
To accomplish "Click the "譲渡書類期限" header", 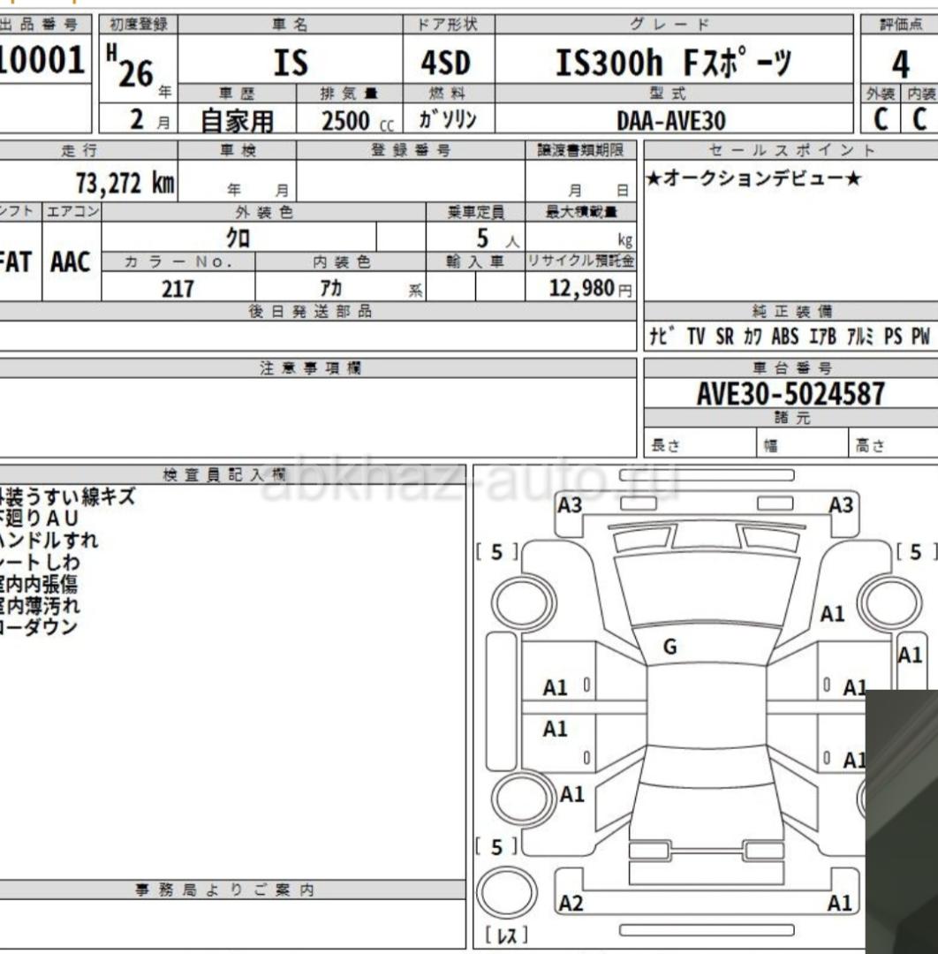I will (x=580, y=150).
